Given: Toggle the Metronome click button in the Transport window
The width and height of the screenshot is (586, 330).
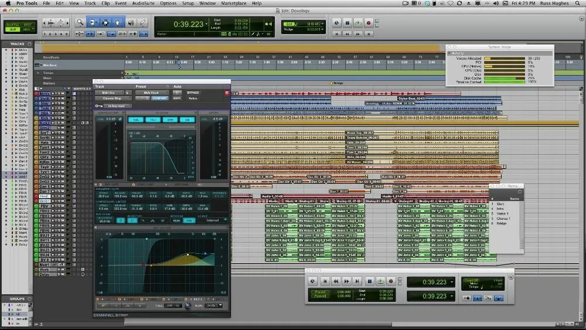Looking at the screenshot, I should click(477, 298).
